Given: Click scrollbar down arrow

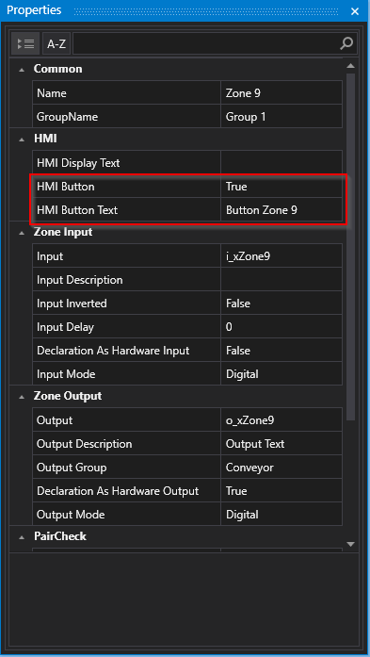Looking at the screenshot, I should tap(351, 544).
